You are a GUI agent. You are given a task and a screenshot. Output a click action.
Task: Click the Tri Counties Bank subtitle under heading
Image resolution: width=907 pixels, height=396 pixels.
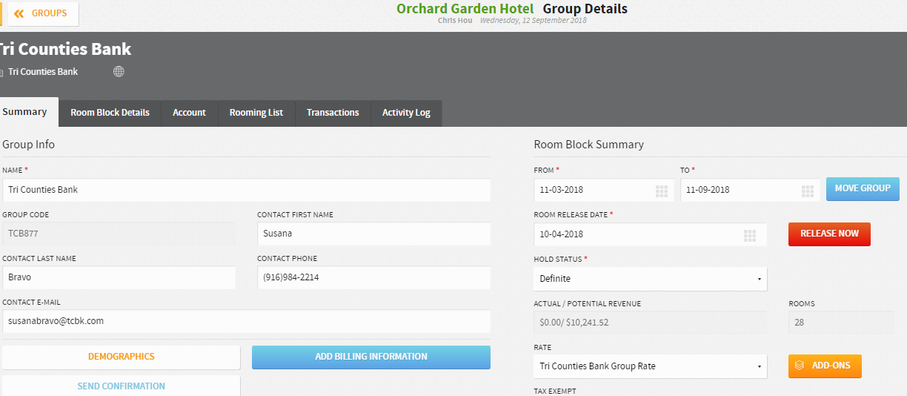pos(43,72)
